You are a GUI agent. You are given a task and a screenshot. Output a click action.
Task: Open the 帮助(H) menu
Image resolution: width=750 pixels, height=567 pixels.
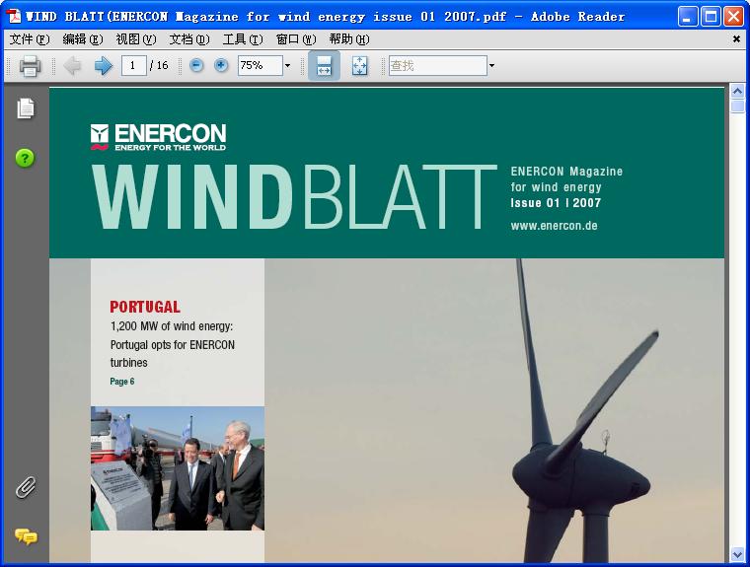click(x=349, y=39)
